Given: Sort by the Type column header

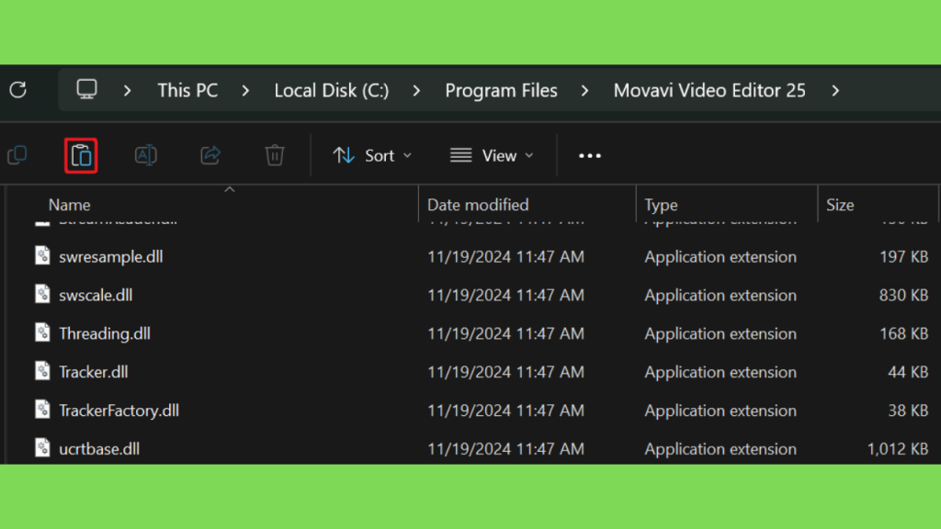Looking at the screenshot, I should coord(661,205).
